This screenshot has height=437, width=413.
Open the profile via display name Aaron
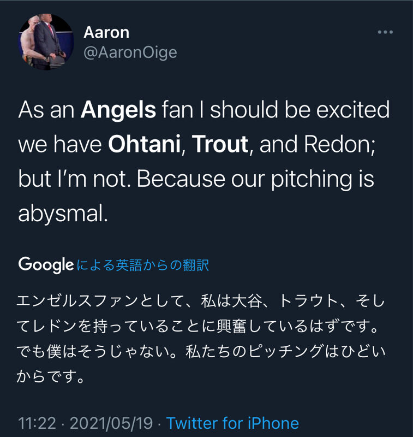[x=106, y=32]
